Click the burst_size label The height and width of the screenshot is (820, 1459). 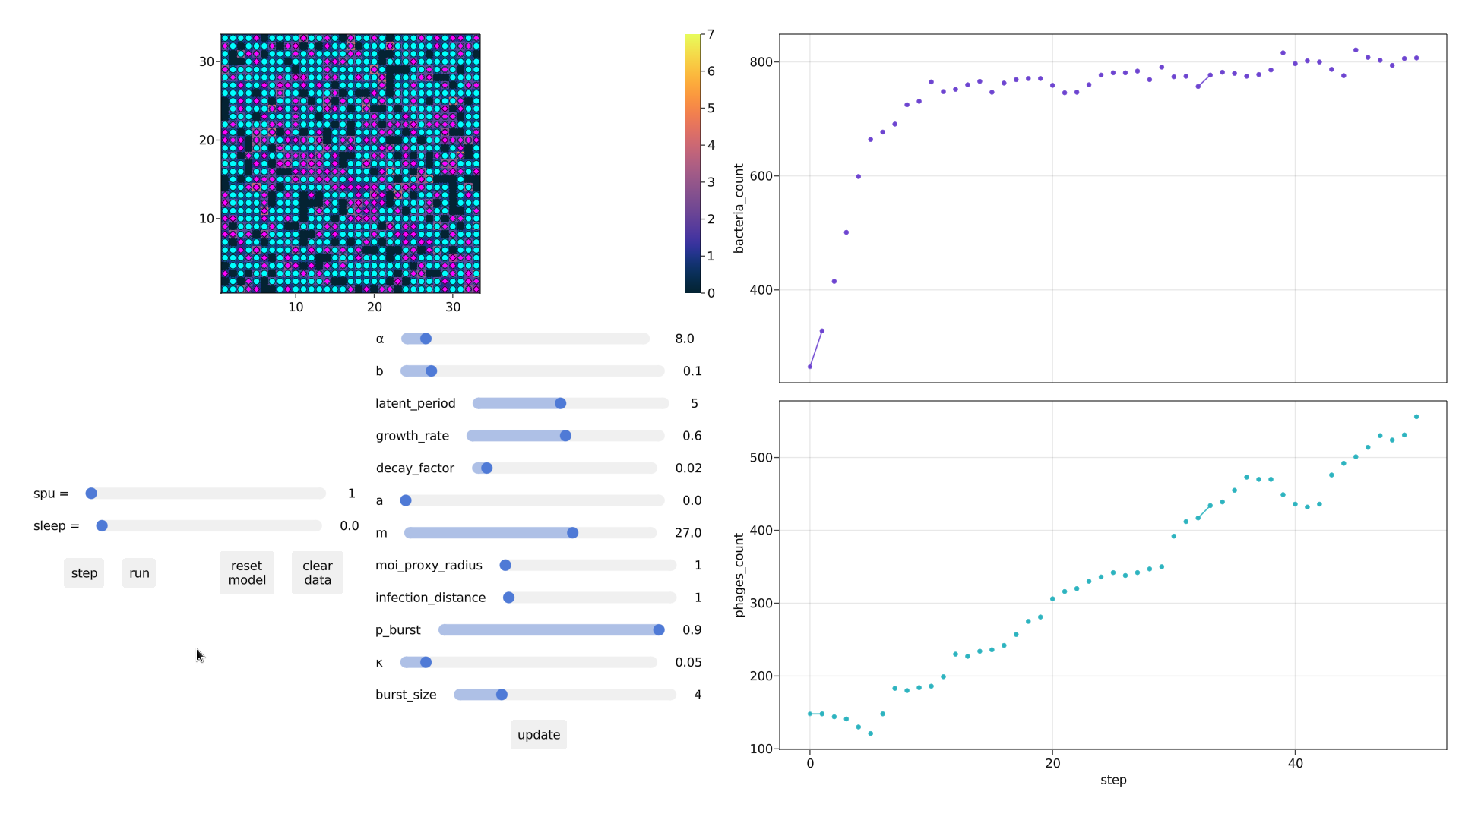click(406, 695)
